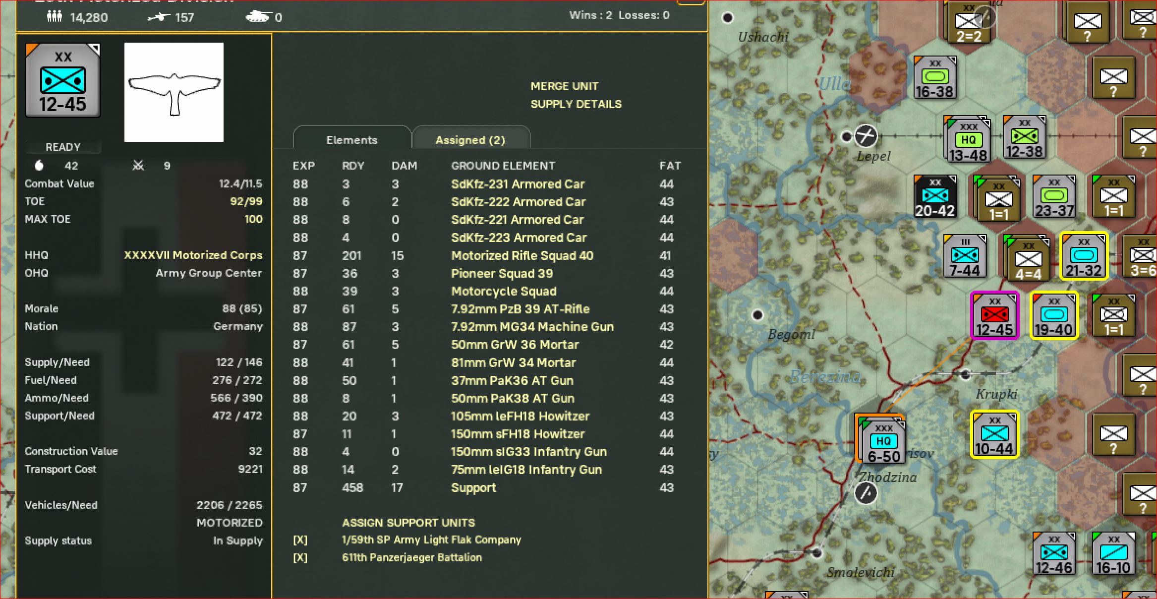The image size is (1157, 599).
Task: Click the 50mm GrW 36 Mortar element
Action: pyautogui.click(x=515, y=345)
